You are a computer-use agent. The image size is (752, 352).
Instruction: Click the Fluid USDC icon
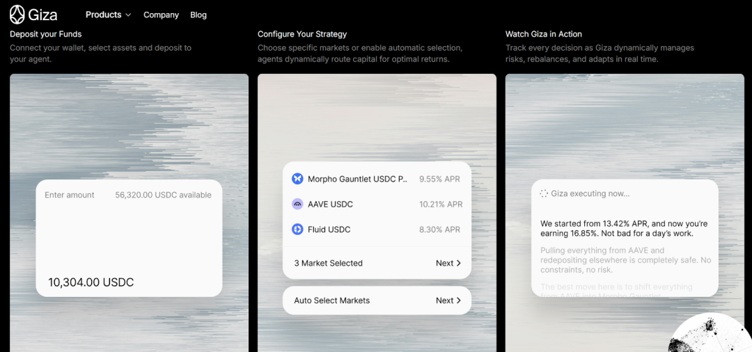(297, 230)
